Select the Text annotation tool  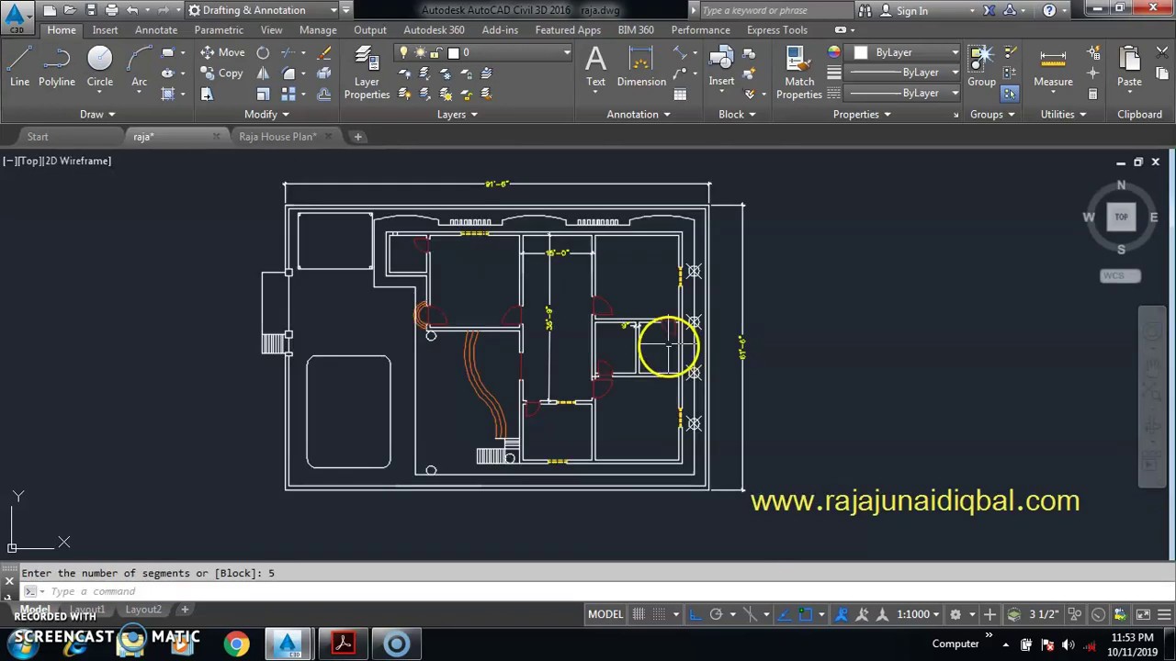point(595,67)
